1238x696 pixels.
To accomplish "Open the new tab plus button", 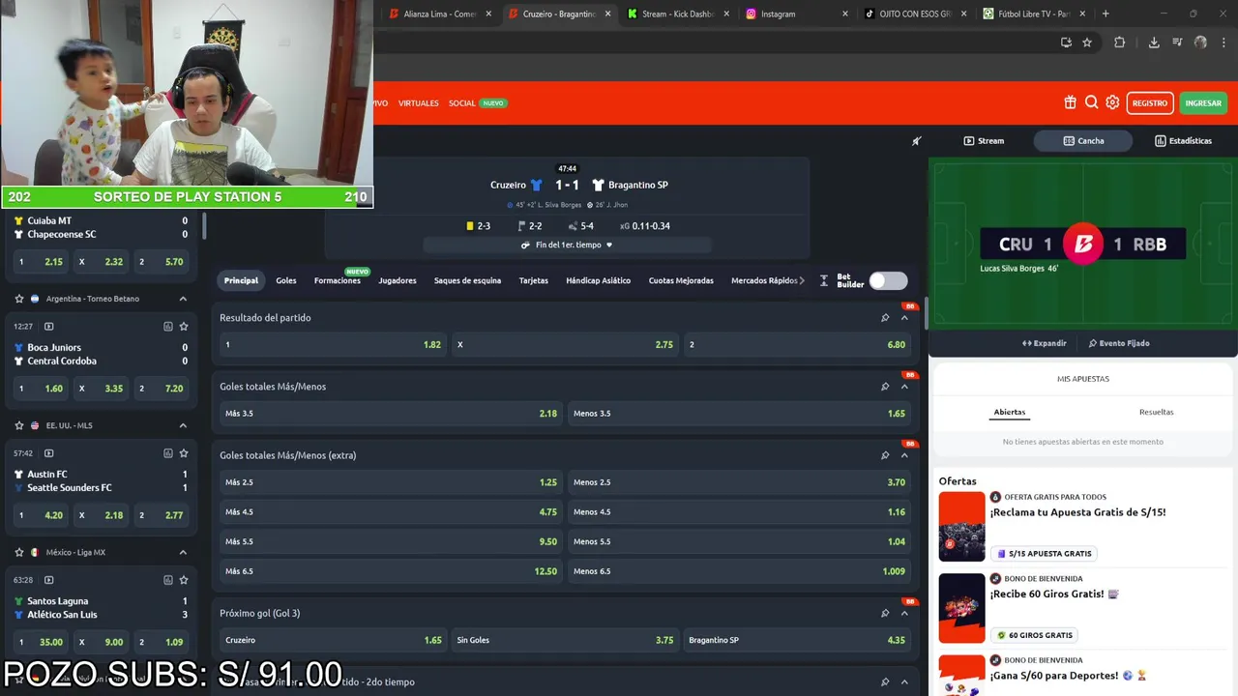I will [1105, 14].
